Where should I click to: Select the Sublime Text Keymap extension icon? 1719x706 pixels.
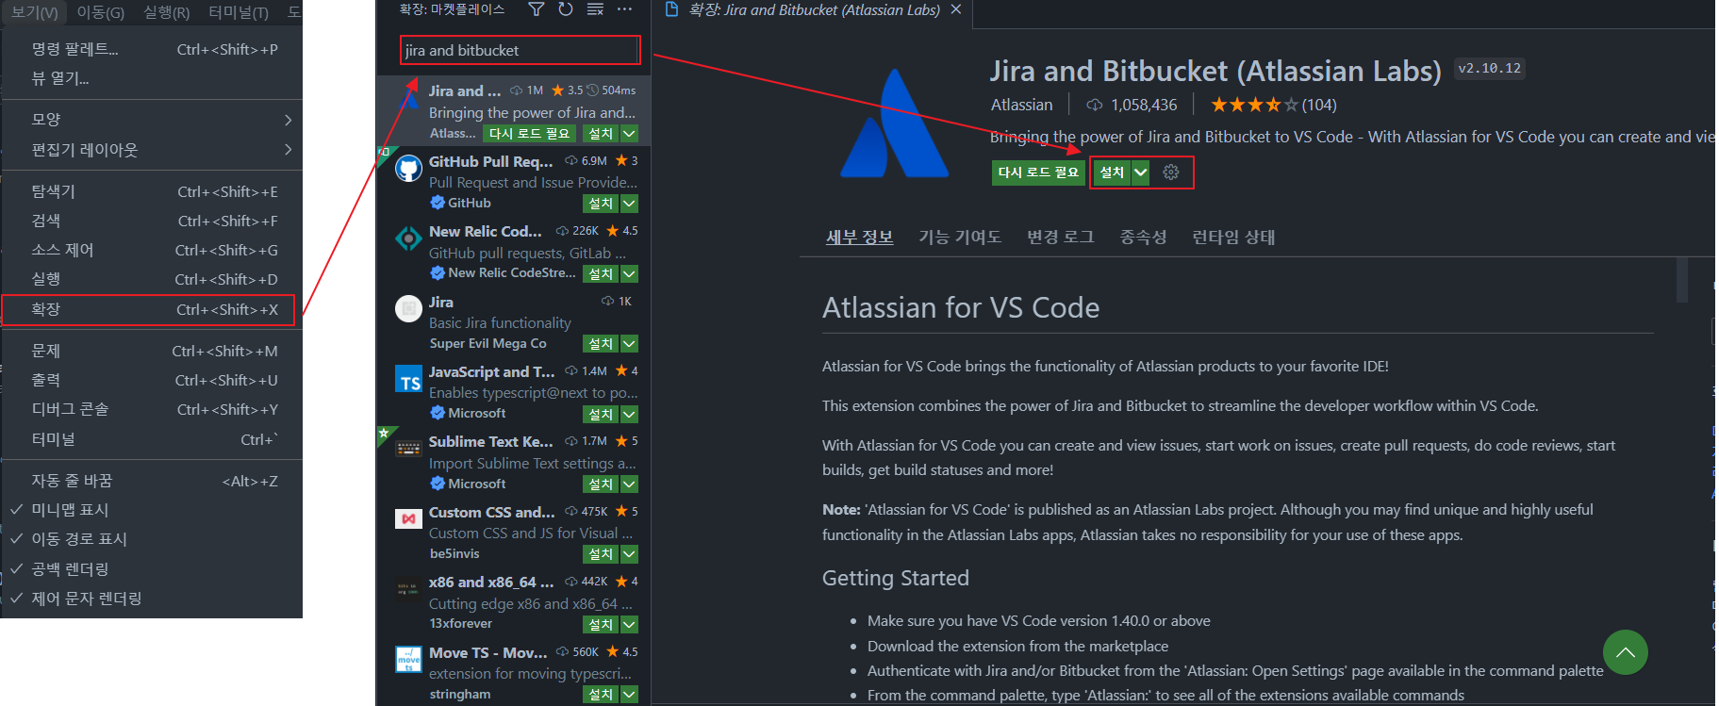coord(408,449)
